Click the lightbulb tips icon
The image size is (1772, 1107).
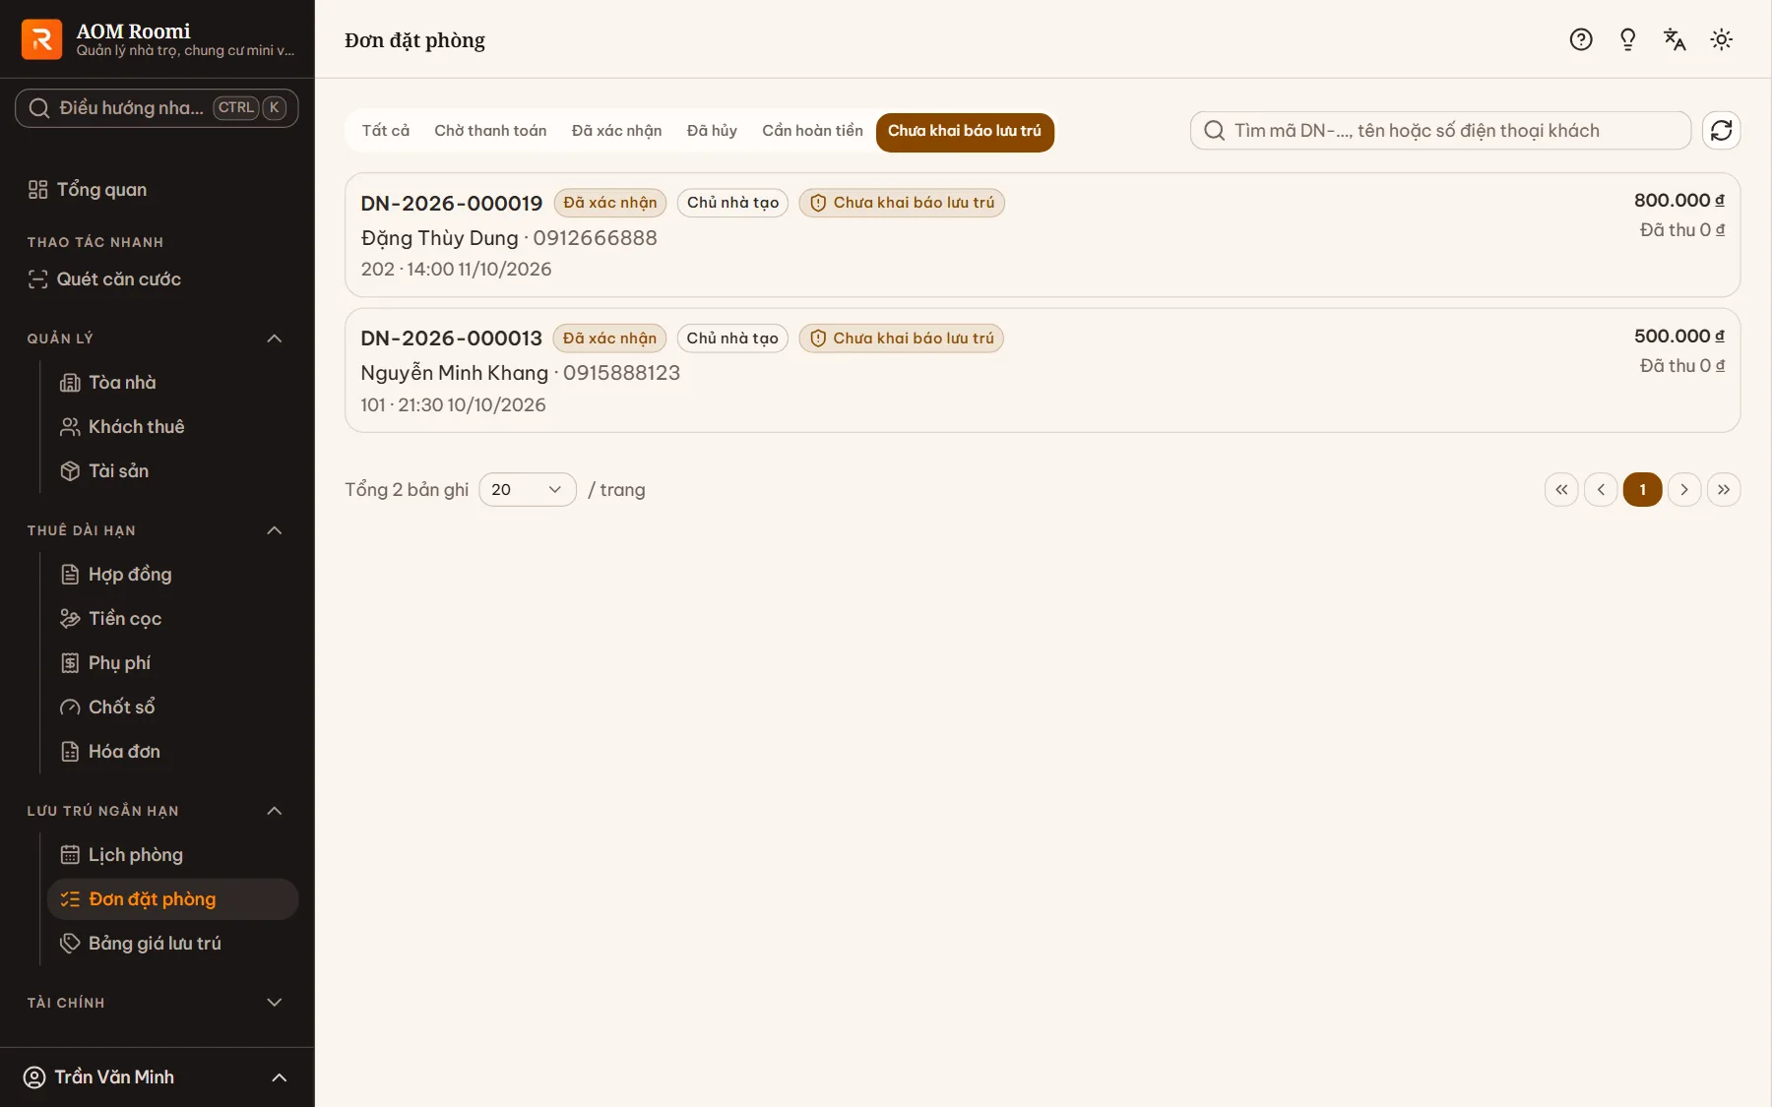(1627, 39)
